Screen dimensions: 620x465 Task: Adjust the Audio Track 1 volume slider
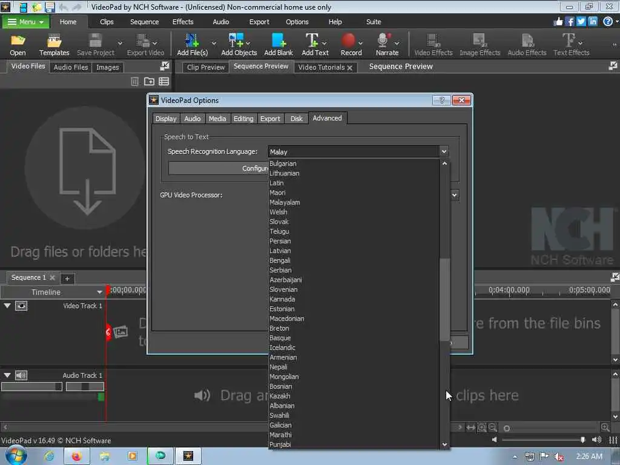31,386
